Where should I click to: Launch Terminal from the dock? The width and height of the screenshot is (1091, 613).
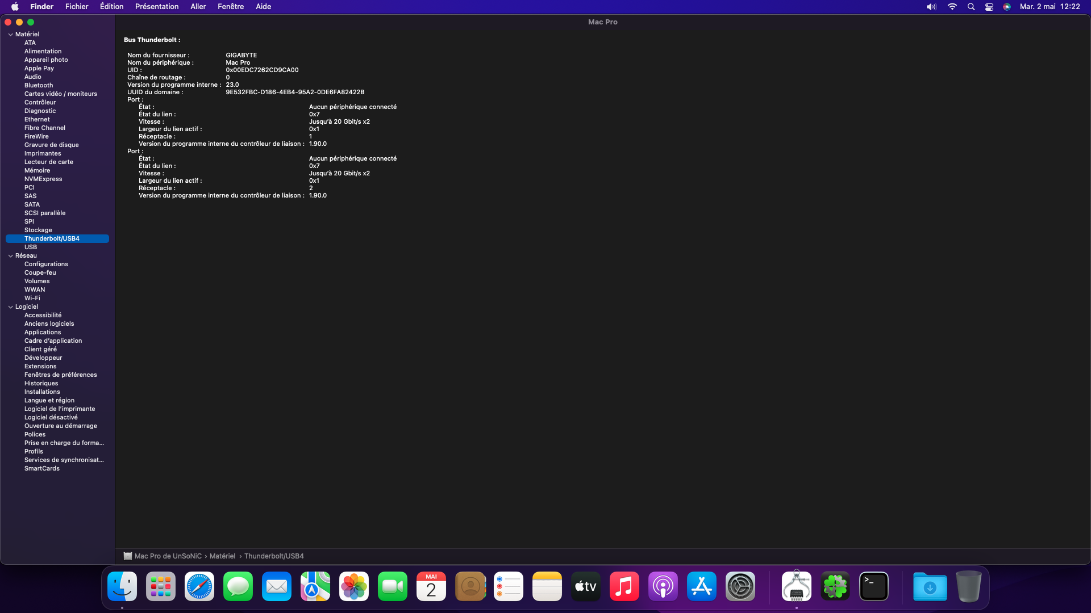874,586
